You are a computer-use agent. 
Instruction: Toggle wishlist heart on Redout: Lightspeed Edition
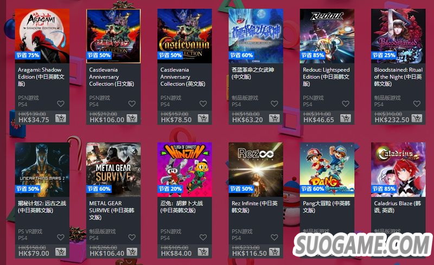pyautogui.click(x=346, y=104)
